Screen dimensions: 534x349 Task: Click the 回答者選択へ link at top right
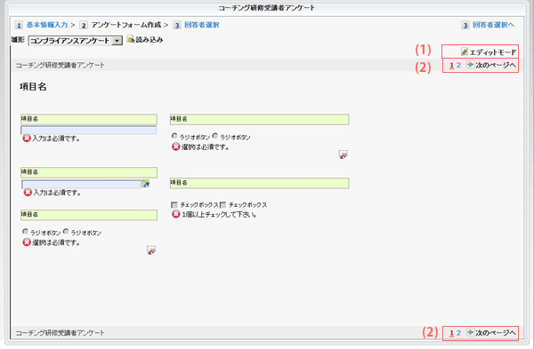click(x=493, y=25)
